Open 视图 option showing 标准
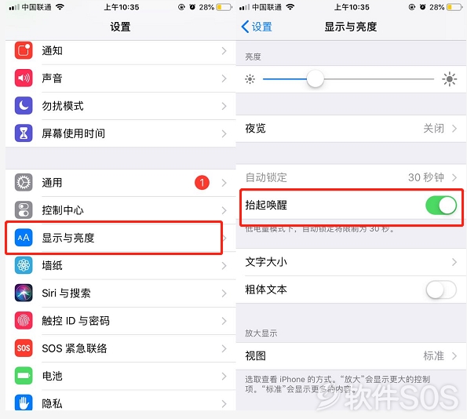This screenshot has width=467, height=419. (x=351, y=356)
